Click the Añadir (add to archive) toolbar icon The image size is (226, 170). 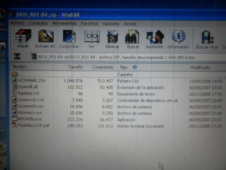click(x=23, y=36)
